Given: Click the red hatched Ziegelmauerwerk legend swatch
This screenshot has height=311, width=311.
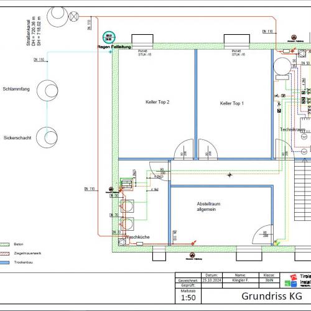Looking at the screenshot, I should 4,253.
